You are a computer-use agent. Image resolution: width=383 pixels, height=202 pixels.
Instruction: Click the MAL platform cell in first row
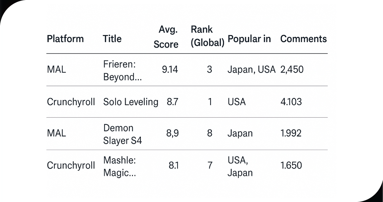coord(56,70)
